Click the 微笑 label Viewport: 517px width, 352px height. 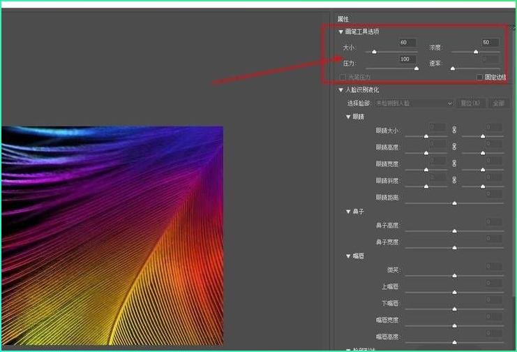(x=393, y=270)
